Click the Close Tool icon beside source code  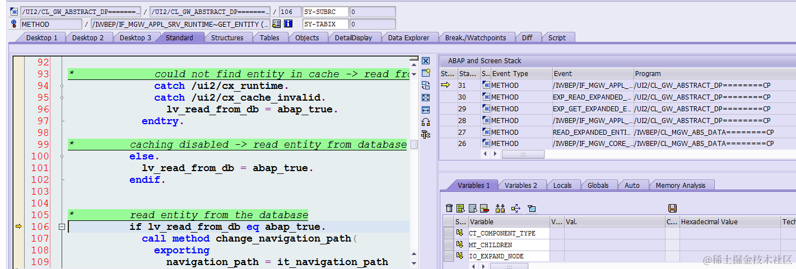(426, 61)
